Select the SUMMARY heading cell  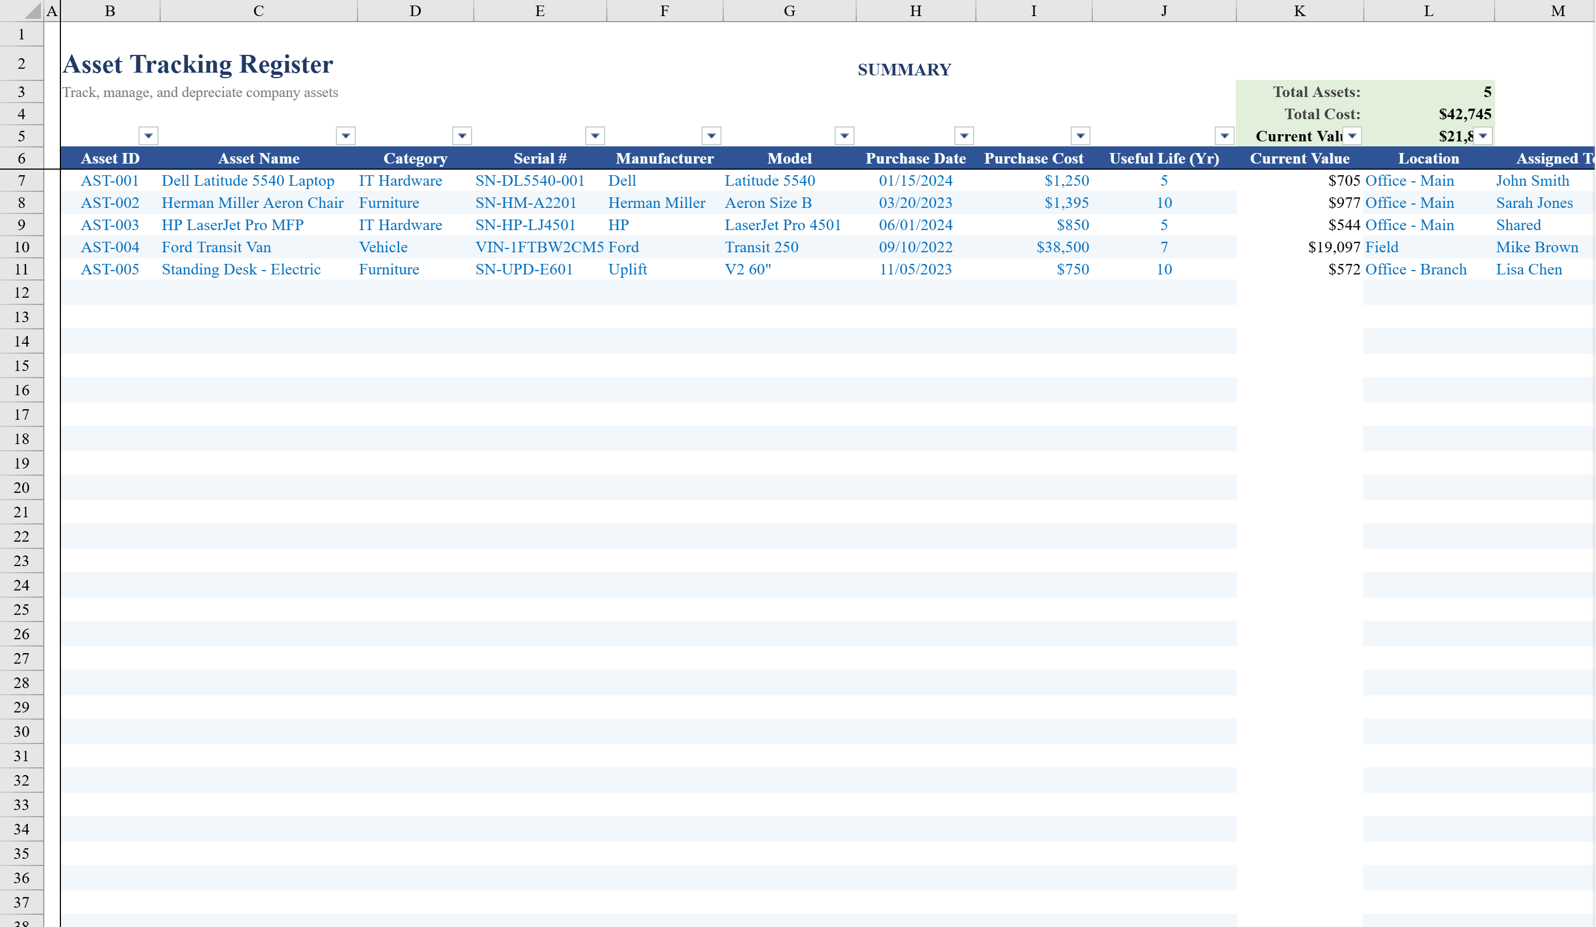[x=904, y=70]
